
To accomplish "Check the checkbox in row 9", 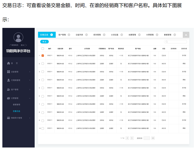I will click(43, 121).
